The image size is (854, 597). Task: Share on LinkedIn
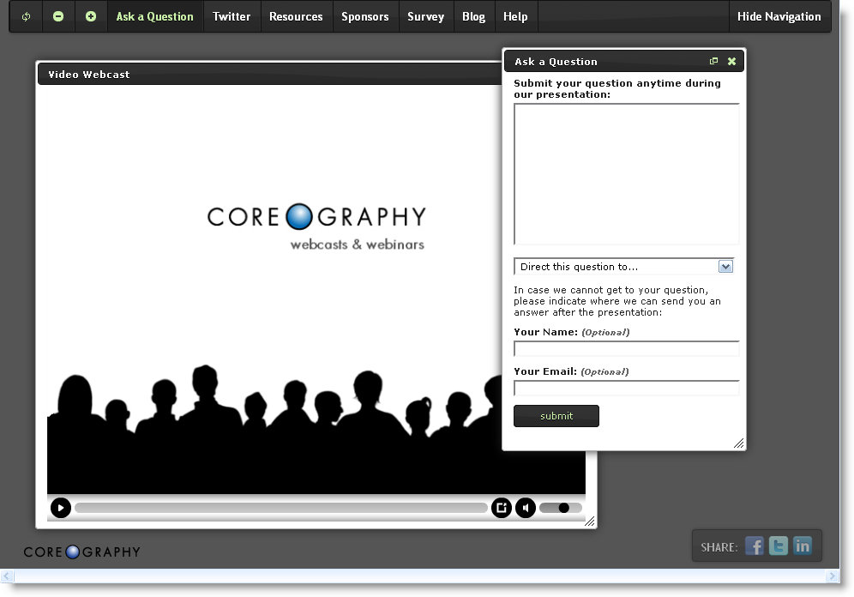pos(803,546)
